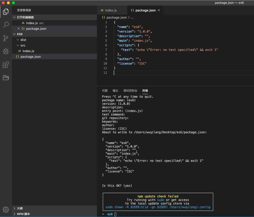Open the Manage gear icon

point(6,210)
